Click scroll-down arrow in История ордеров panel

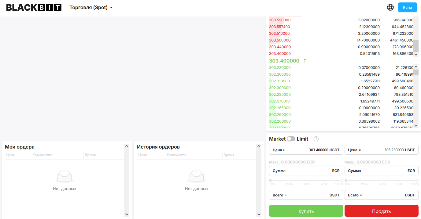259,214
